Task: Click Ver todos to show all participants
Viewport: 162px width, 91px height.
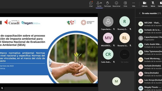Action: (x=125, y=56)
